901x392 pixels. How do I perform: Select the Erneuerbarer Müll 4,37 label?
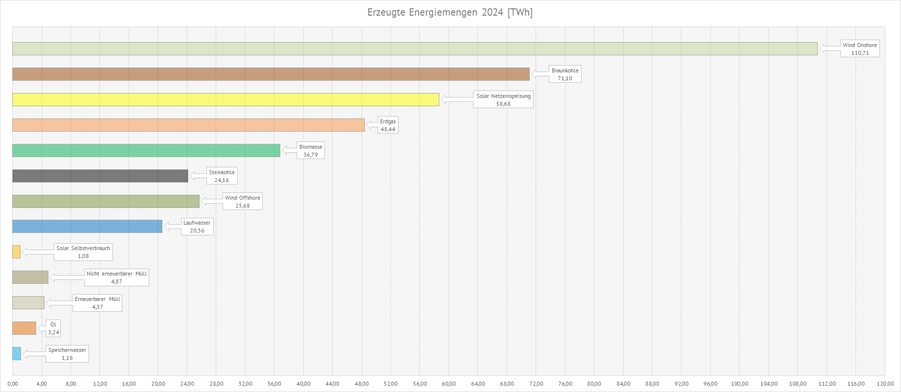[97, 303]
